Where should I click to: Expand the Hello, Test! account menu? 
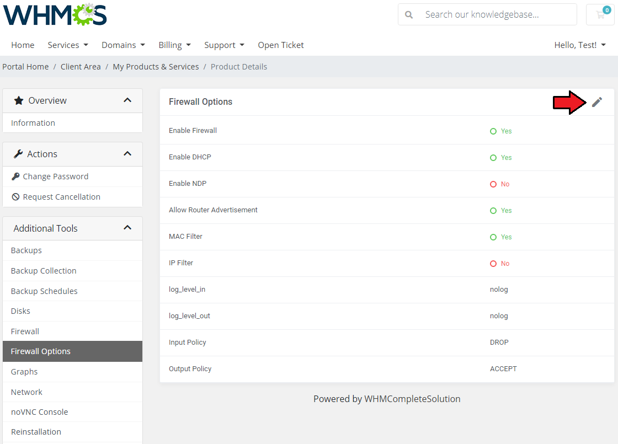pos(580,45)
